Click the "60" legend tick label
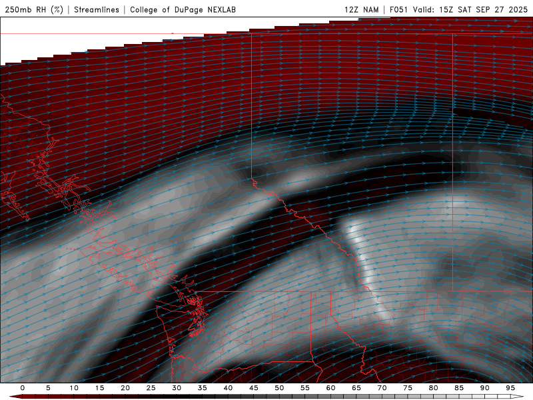533x400 pixels. 330,388
